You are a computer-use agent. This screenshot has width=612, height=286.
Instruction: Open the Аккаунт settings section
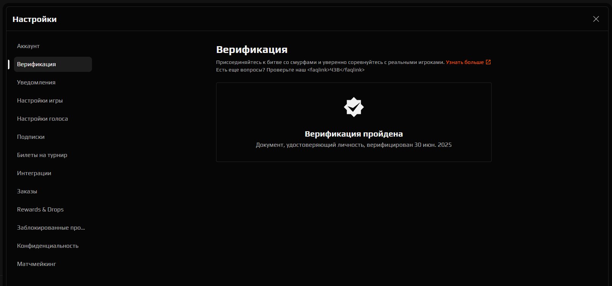[x=28, y=46]
